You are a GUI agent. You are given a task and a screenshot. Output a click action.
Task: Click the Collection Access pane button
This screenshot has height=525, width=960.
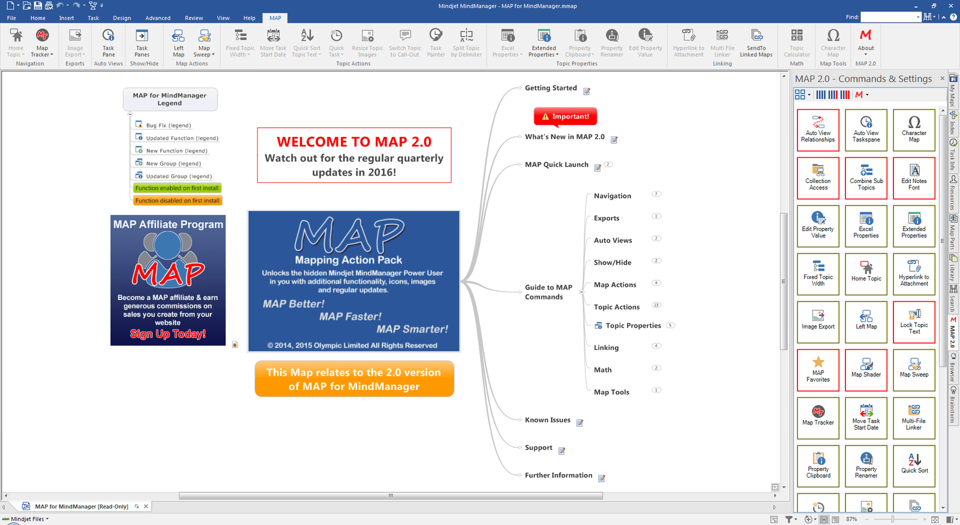click(x=818, y=178)
